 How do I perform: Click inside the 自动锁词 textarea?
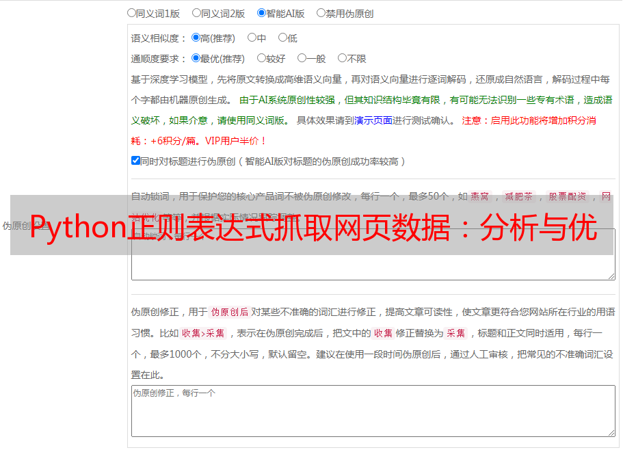(x=373, y=254)
